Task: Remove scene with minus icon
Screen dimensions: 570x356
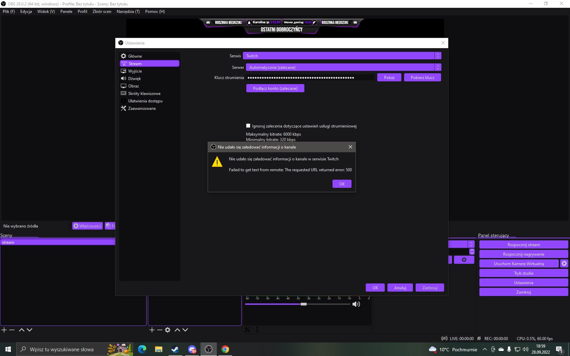Action: [12, 330]
